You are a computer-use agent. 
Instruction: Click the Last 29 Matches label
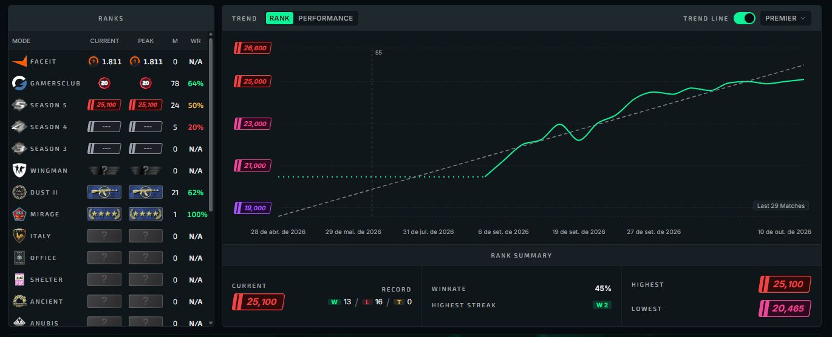[x=780, y=206]
